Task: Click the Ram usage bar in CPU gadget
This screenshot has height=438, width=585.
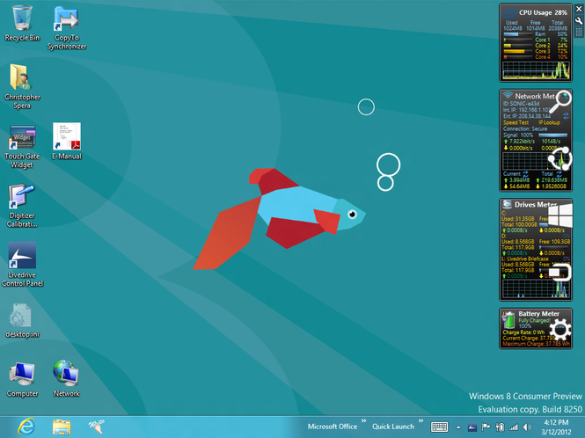Action: click(x=517, y=34)
